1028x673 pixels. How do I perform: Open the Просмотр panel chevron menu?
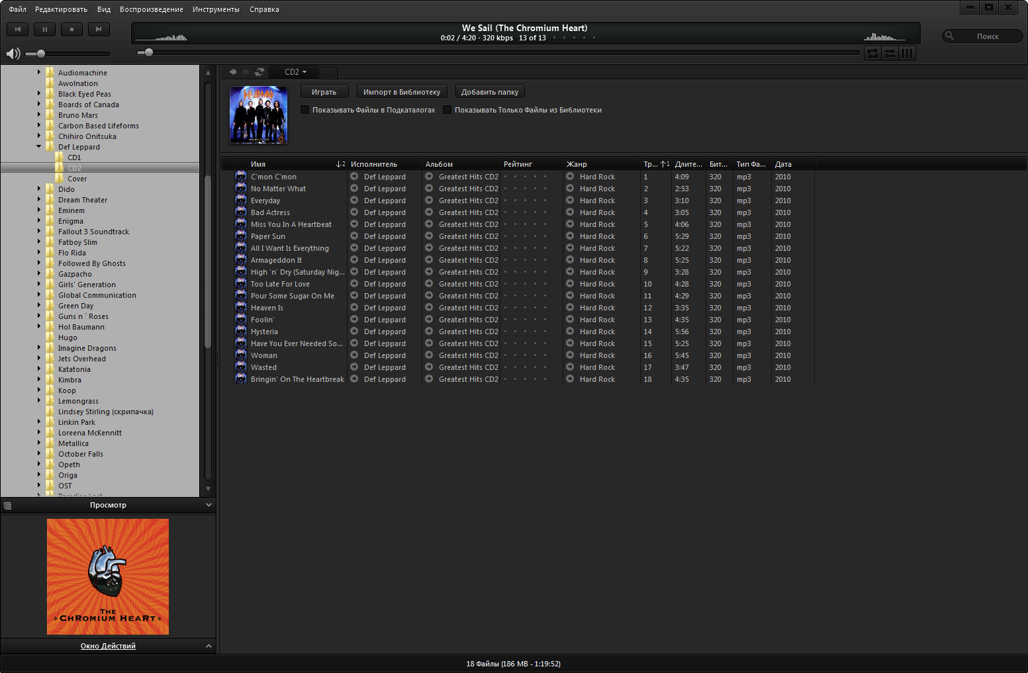[x=209, y=505]
